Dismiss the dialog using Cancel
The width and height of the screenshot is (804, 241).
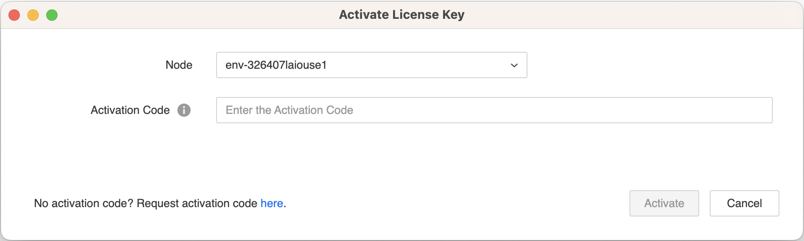tap(744, 203)
